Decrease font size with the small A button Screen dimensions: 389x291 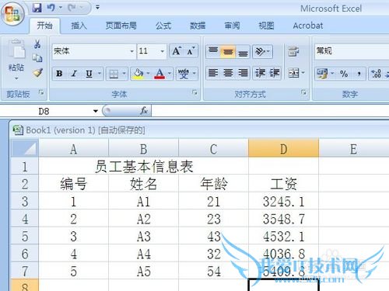tap(191, 51)
